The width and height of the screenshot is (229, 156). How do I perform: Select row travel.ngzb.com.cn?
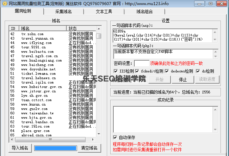click(52, 56)
